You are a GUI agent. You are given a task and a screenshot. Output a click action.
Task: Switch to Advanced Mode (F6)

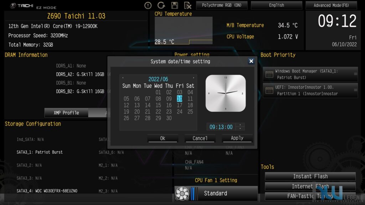click(x=331, y=5)
